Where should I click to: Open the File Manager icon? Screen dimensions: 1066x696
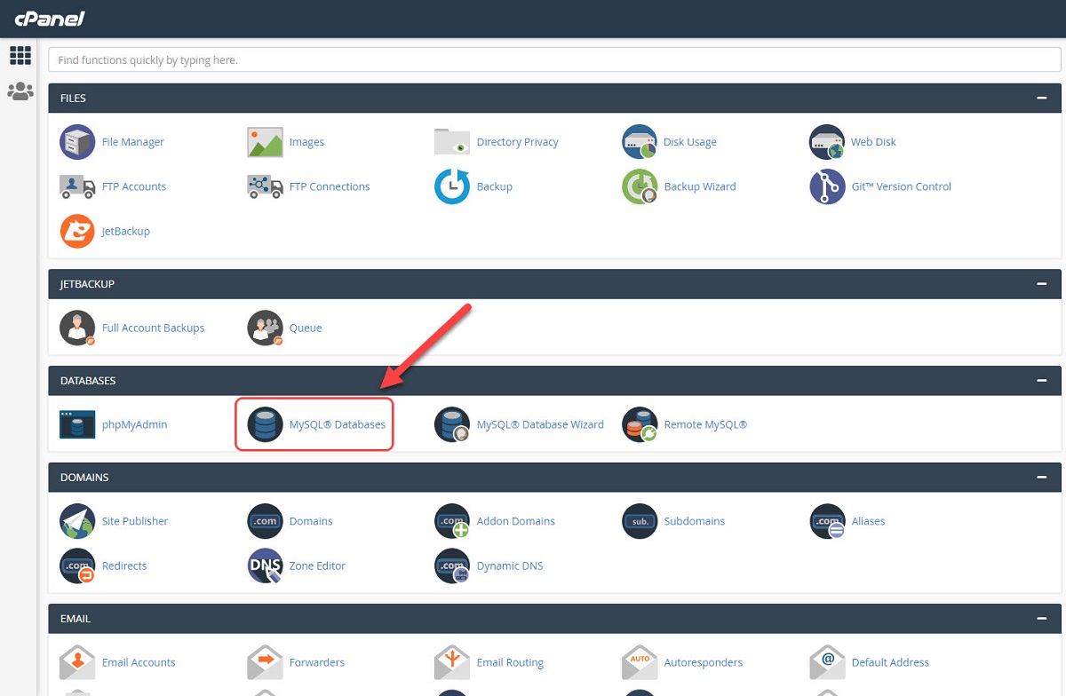click(77, 142)
